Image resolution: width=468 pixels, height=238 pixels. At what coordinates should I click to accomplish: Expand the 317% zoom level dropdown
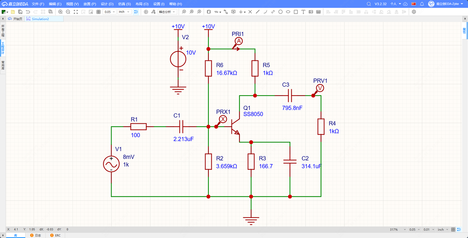tap(396, 230)
